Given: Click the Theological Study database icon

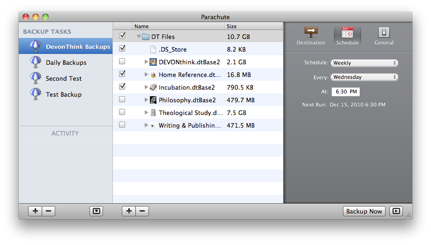Looking at the screenshot, I should (153, 113).
